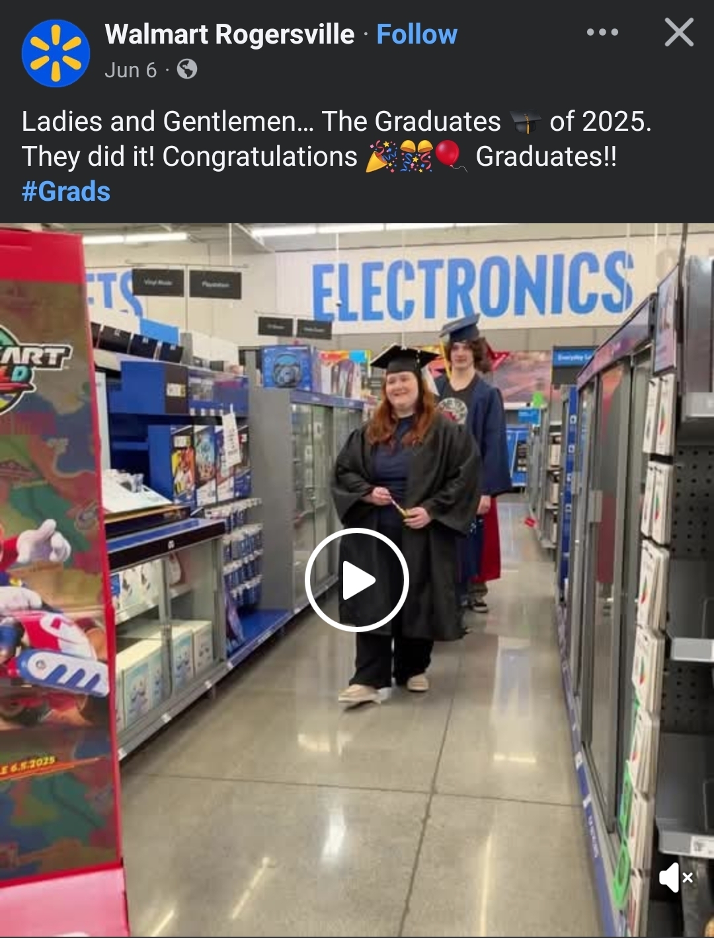This screenshot has height=938, width=714.
Task: Click the 'They did it! Congratulations' caption line
Action: tap(190, 157)
